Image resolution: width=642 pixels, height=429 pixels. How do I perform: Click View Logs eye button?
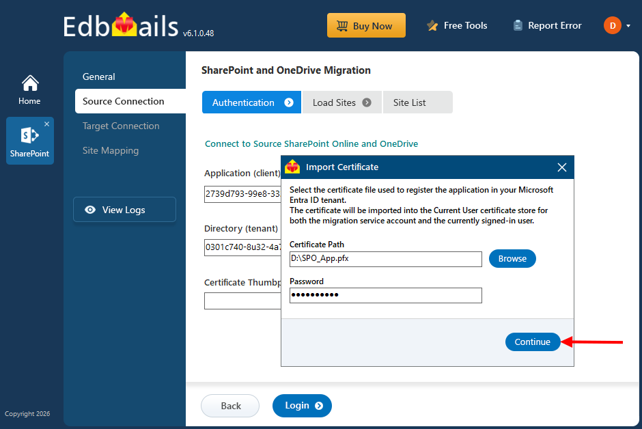point(124,210)
